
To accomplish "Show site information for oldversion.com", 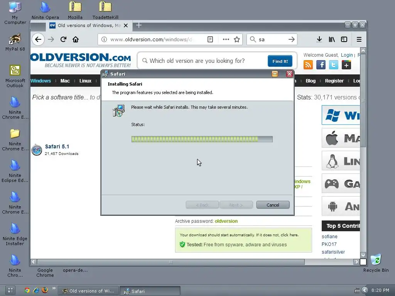I will pos(104,39).
